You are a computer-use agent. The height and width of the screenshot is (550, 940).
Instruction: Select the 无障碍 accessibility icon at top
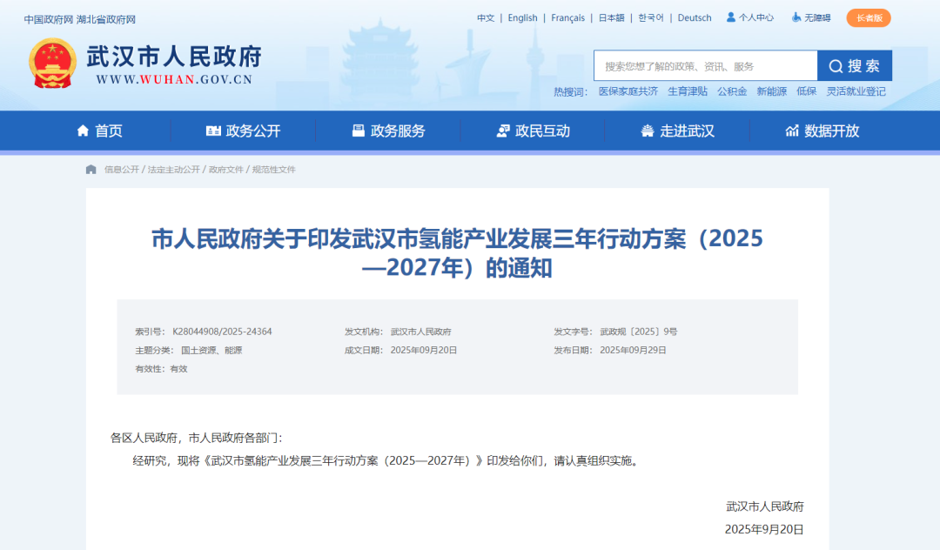[795, 17]
